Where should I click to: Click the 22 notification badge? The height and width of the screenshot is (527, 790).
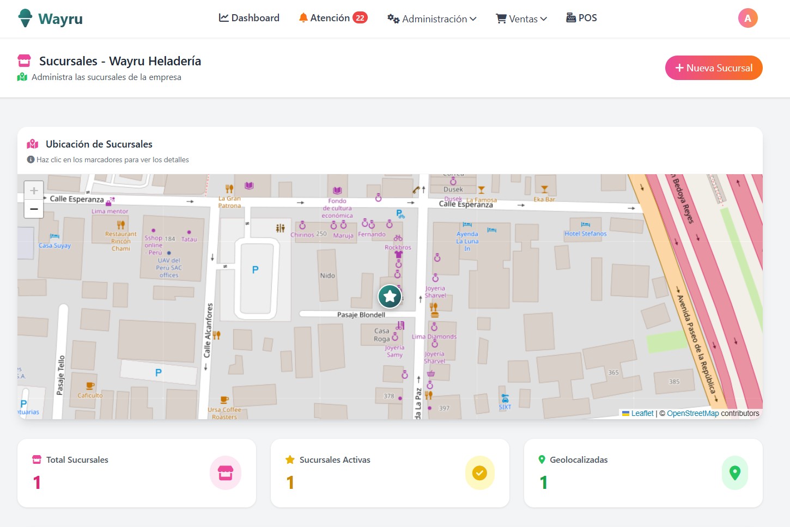tap(360, 18)
